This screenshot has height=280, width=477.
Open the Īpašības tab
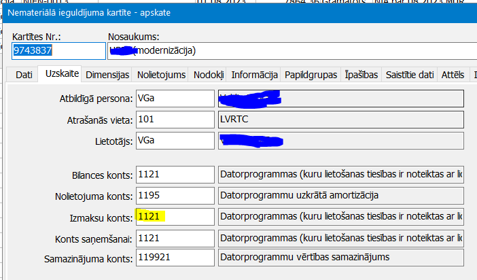(x=361, y=75)
